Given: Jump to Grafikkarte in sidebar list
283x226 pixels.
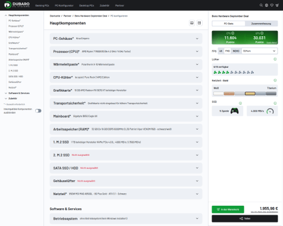Looking at the screenshot, I should 14,43.
